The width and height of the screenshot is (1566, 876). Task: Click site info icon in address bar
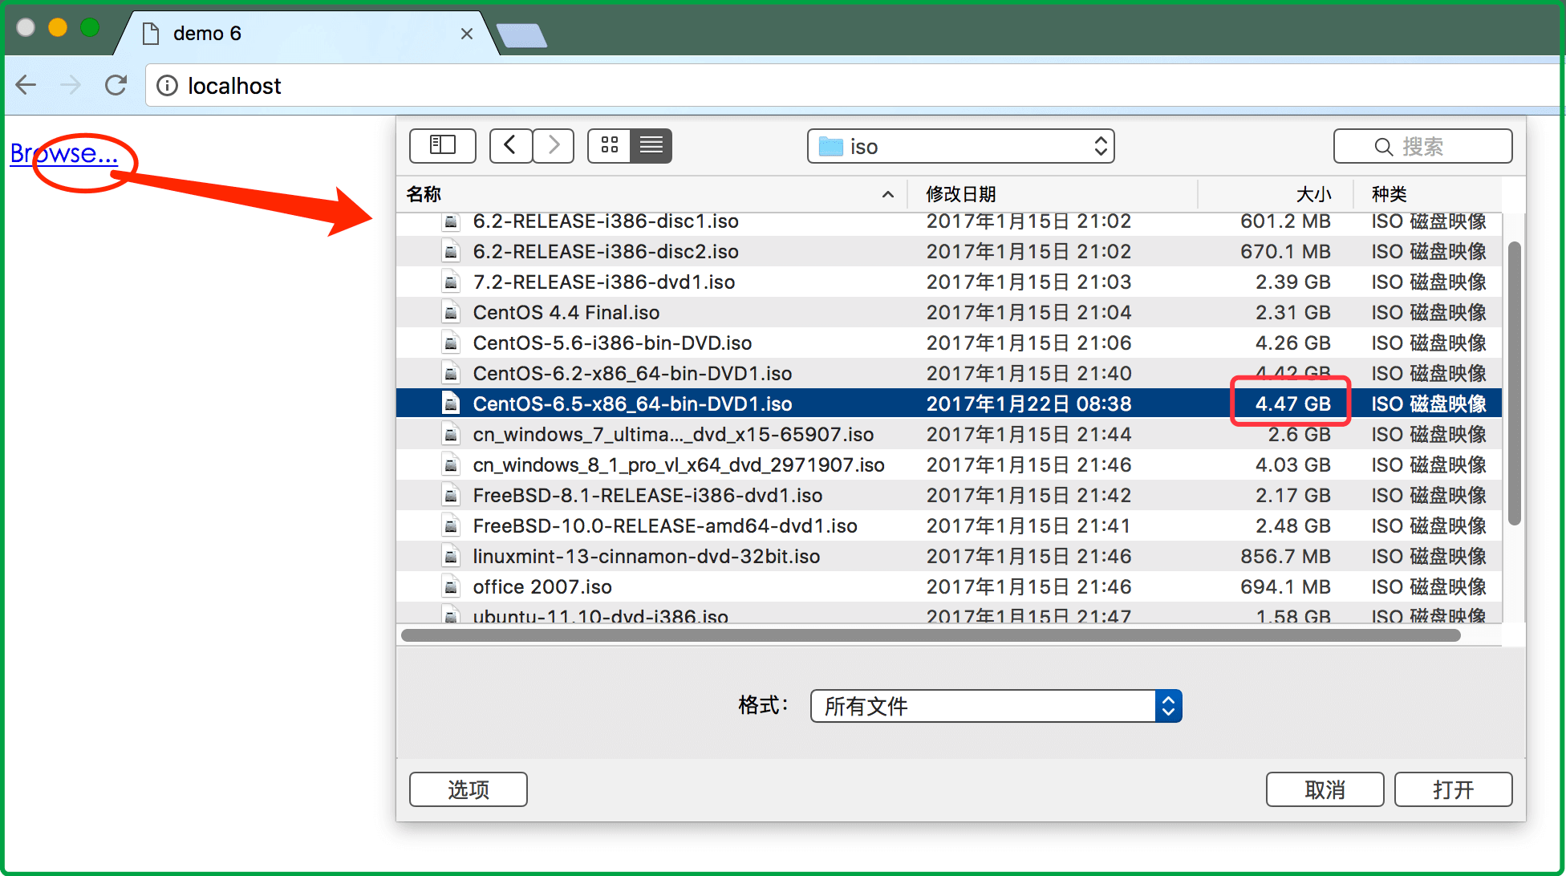(167, 86)
